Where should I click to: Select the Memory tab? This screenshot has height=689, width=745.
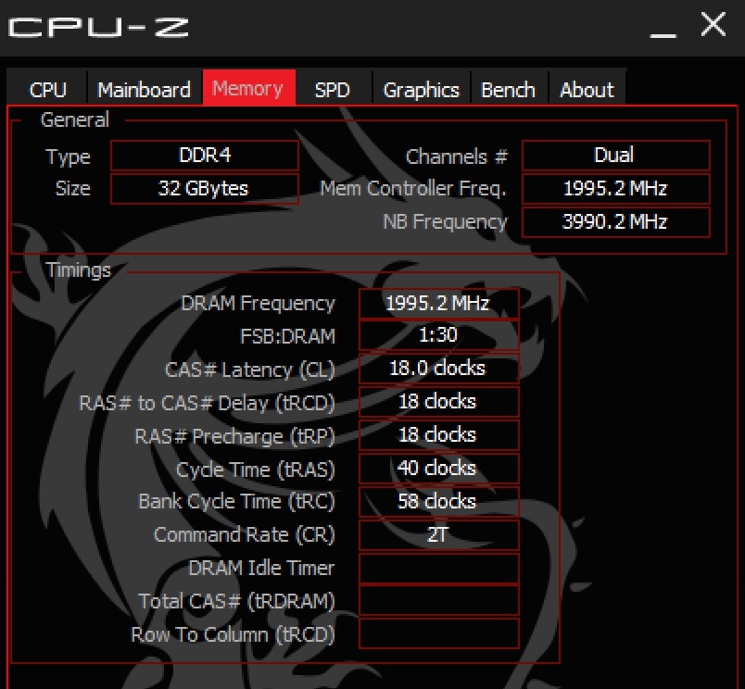click(x=249, y=88)
